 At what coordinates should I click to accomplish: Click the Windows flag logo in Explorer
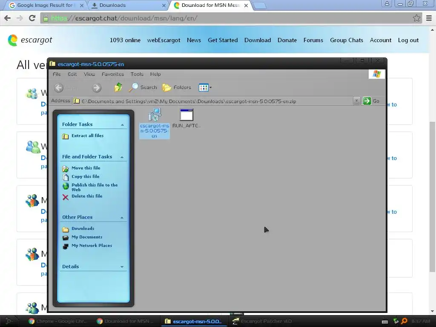[377, 74]
